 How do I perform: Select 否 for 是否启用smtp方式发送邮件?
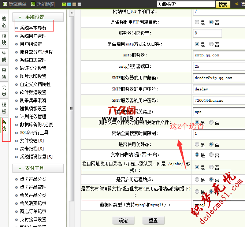tap(211, 44)
